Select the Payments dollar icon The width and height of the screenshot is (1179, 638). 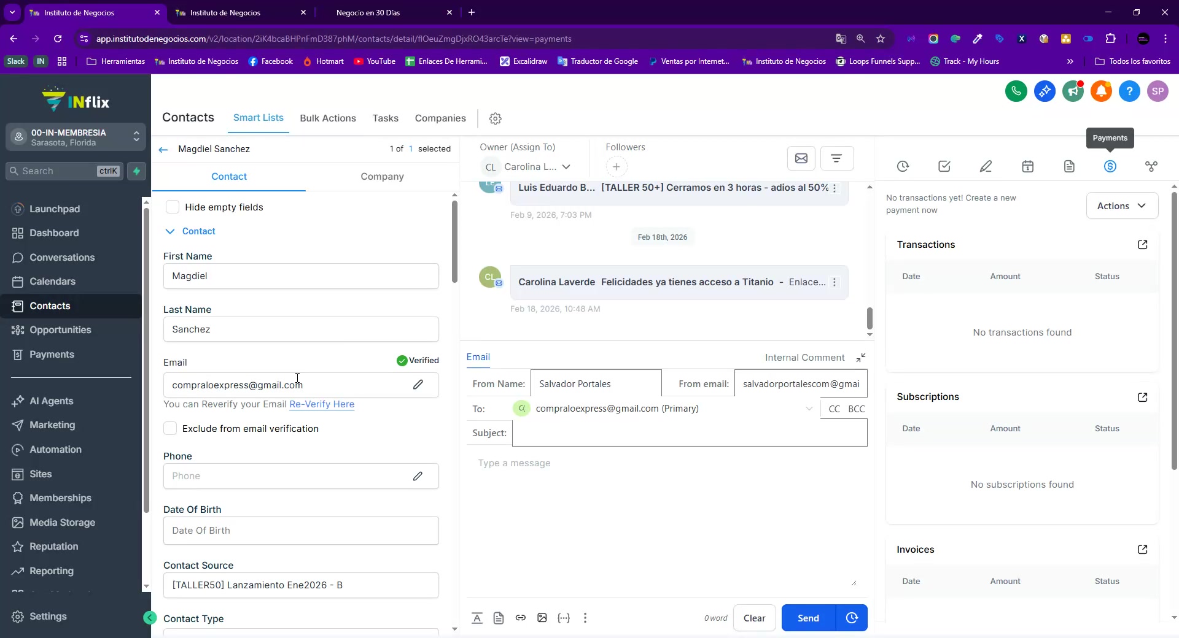pyautogui.click(x=1110, y=166)
